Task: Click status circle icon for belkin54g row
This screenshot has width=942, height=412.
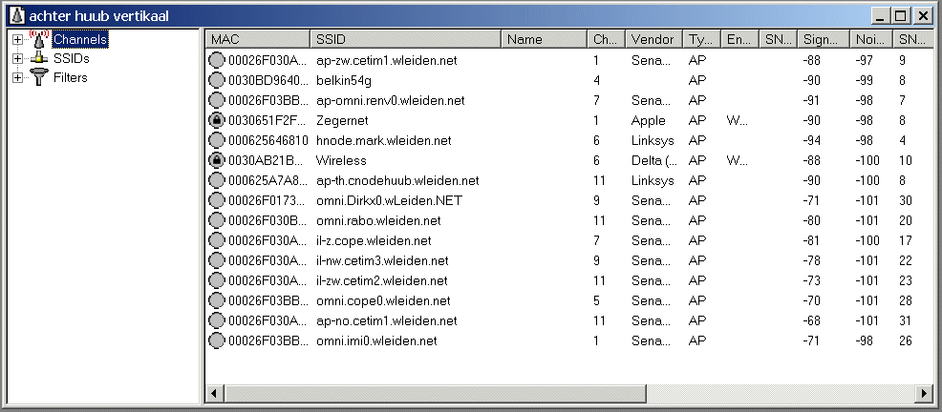Action: point(217,80)
